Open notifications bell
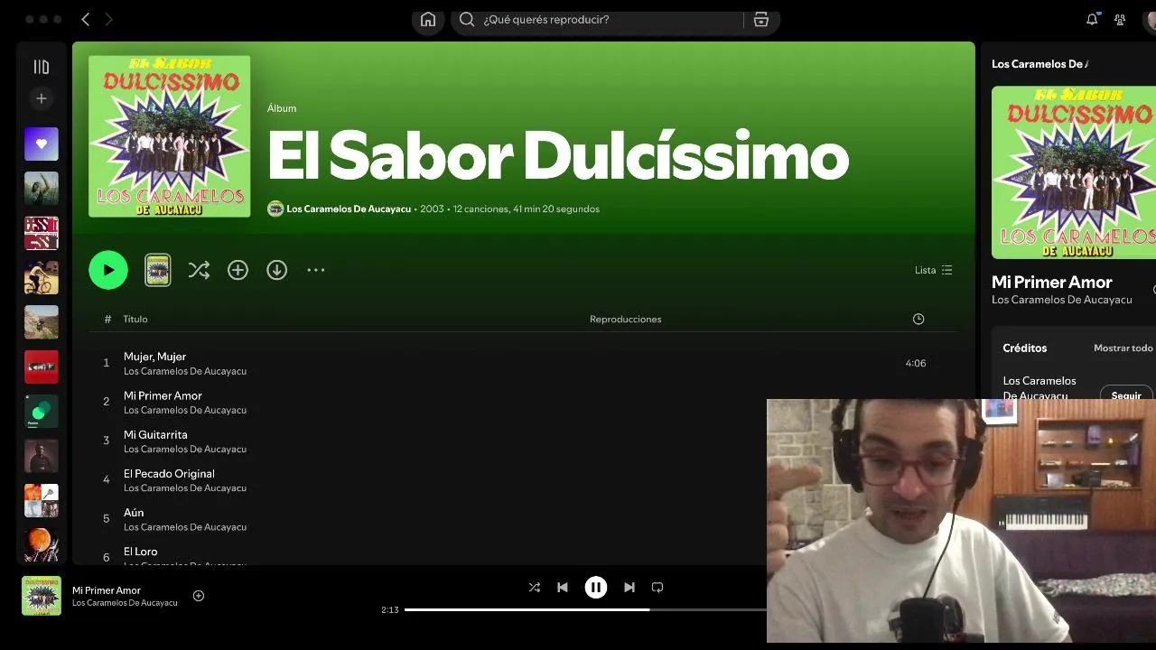1156x650 pixels. pyautogui.click(x=1092, y=19)
